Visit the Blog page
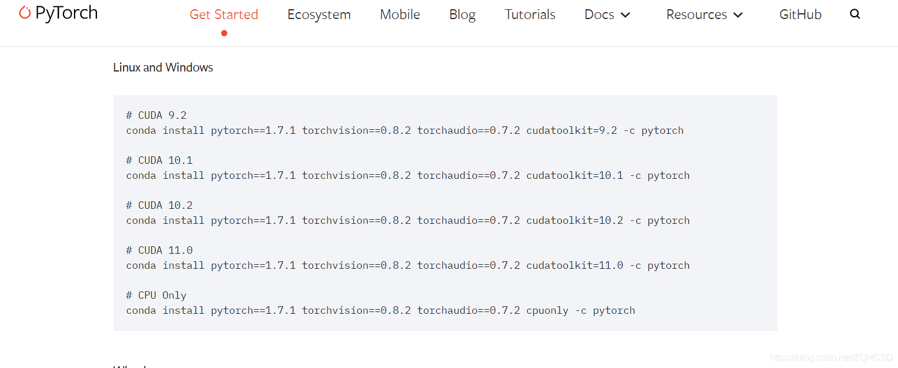The width and height of the screenshot is (898, 368). click(463, 14)
